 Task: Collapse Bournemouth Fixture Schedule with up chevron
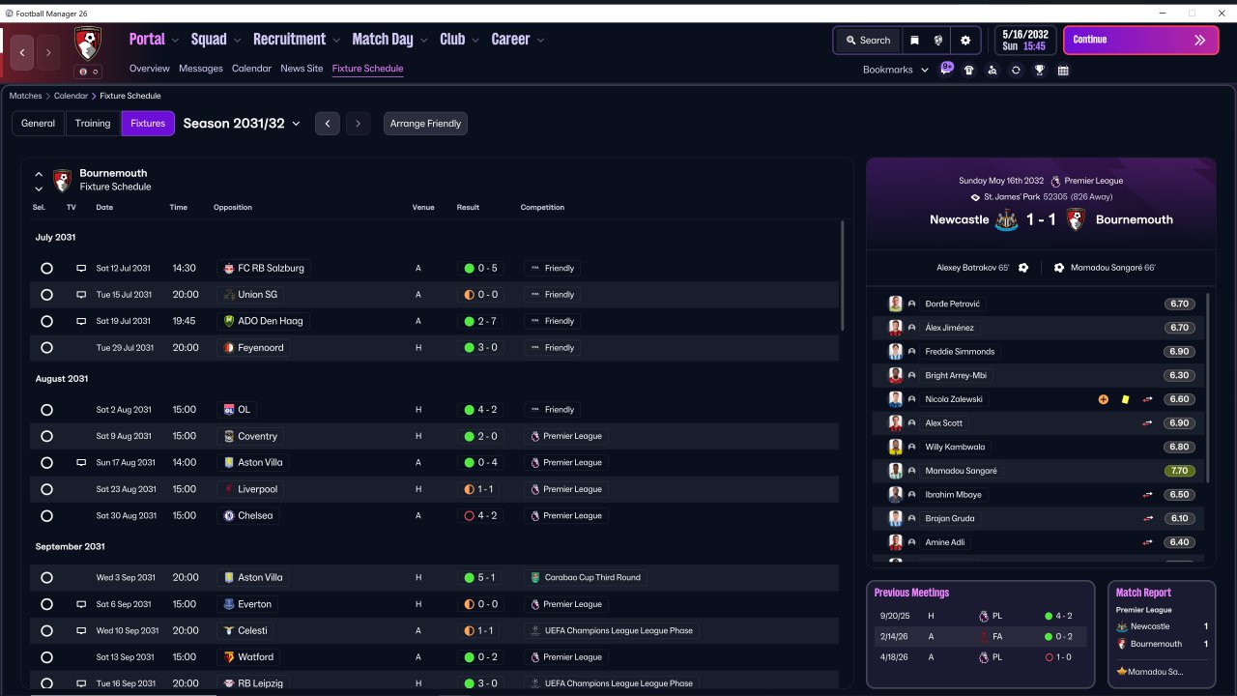click(x=39, y=174)
